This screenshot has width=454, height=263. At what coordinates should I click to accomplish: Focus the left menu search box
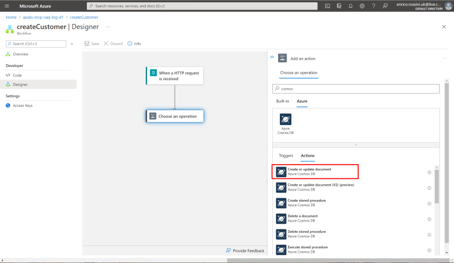coord(36,44)
